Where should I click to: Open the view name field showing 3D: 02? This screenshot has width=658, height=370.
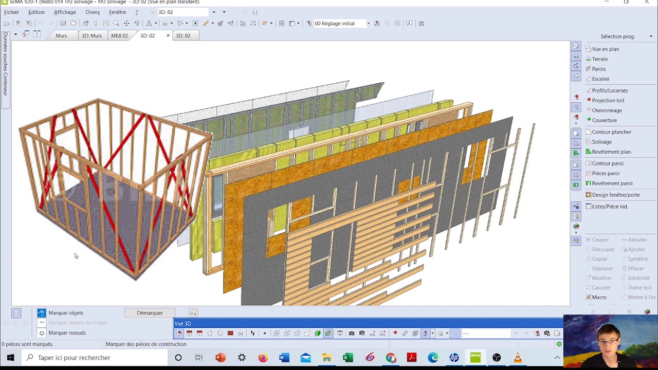pos(182,12)
